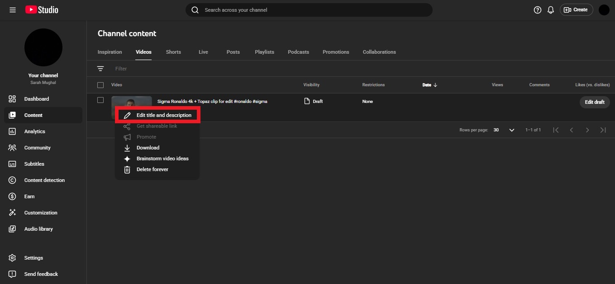Check the Sigma Ronaldo video row checkbox
The width and height of the screenshot is (615, 284).
[x=100, y=100]
